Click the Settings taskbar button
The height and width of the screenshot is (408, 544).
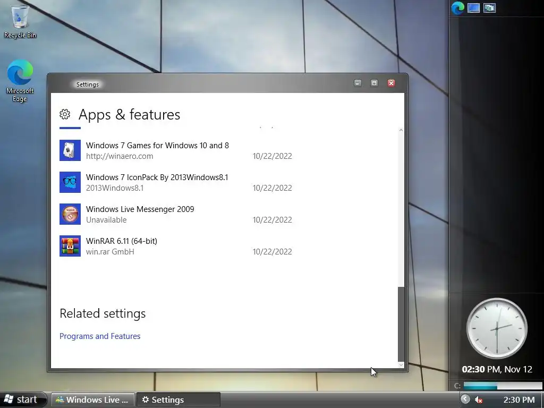[178, 399]
